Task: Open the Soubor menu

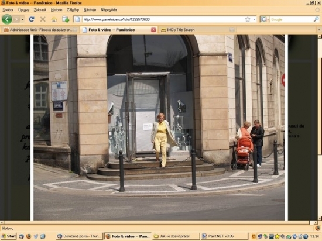Action: (x=8, y=10)
